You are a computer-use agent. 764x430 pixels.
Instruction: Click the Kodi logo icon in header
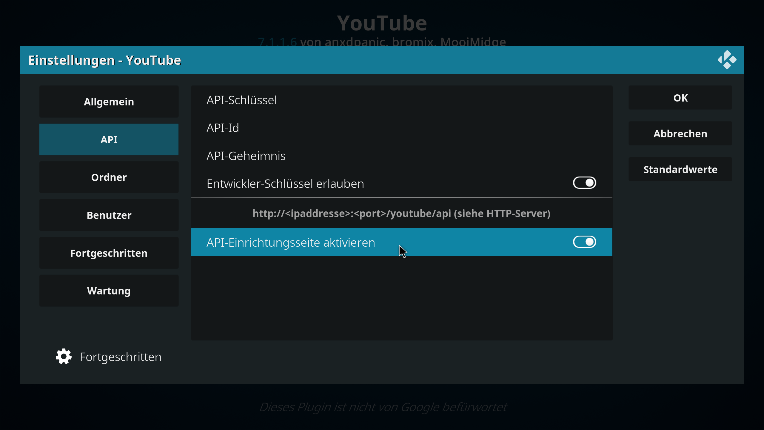pos(727,60)
